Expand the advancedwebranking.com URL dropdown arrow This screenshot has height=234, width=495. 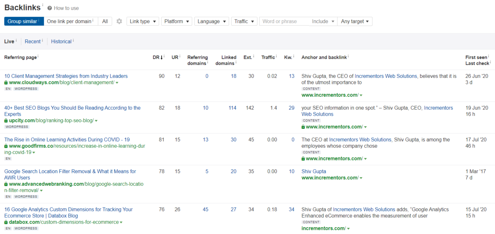tap(41, 191)
